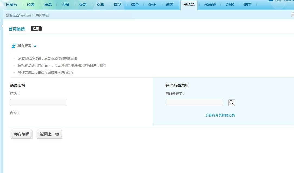Viewport: 294px width, 173px height.
Task: Click the 没有符合条件的记录 message
Action: point(220,115)
